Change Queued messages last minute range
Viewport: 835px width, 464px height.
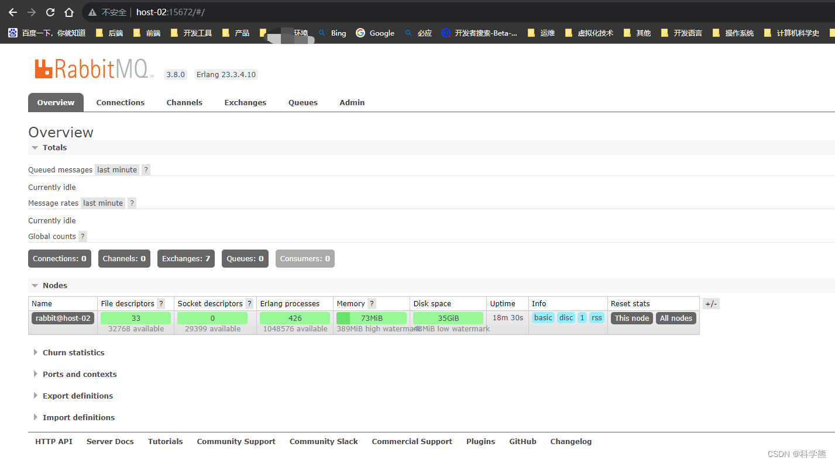point(117,170)
